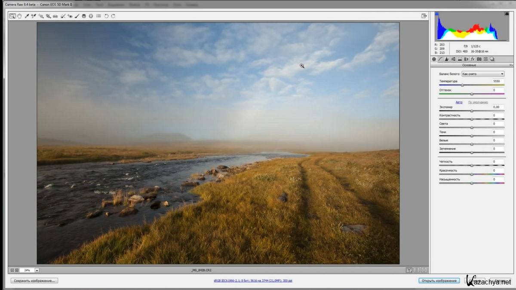Image resolution: width=516 pixels, height=290 pixels.
Task: Open the White Balance 'Как снято' dropdown
Action: tap(483, 74)
